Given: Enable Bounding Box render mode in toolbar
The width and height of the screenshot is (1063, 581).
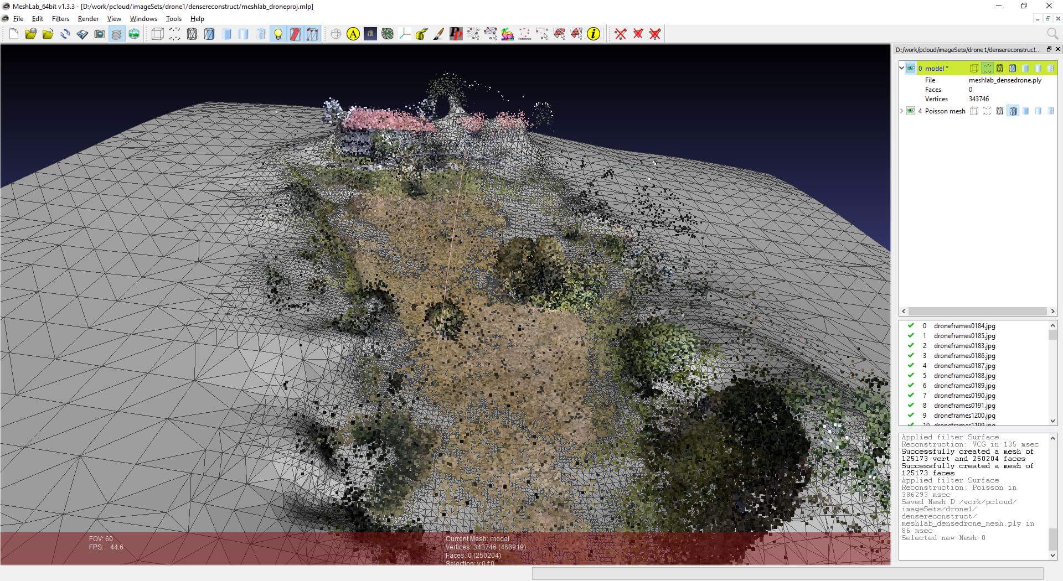Looking at the screenshot, I should [x=158, y=34].
